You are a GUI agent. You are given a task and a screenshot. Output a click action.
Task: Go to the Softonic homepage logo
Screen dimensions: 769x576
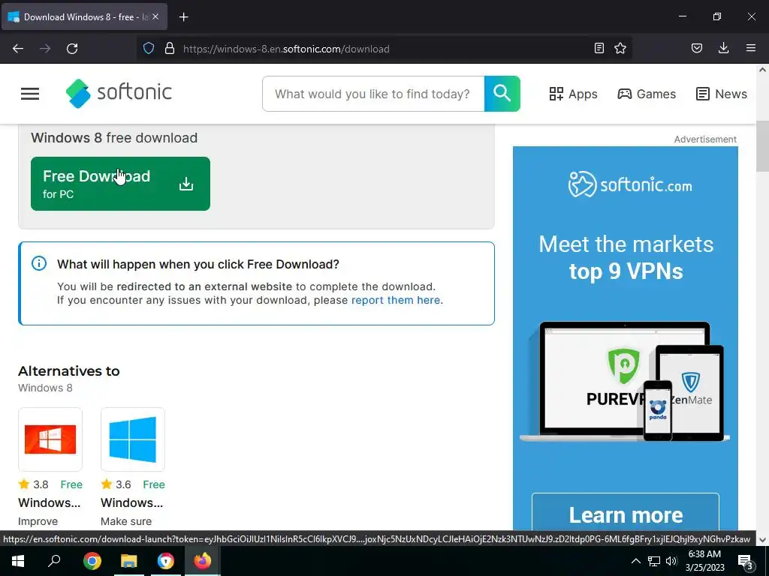(x=119, y=93)
